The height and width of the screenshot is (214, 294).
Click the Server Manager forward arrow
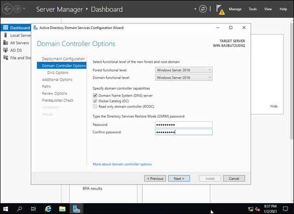click(x=17, y=9)
